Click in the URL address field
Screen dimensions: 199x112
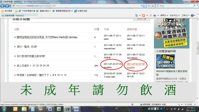[77, 6]
